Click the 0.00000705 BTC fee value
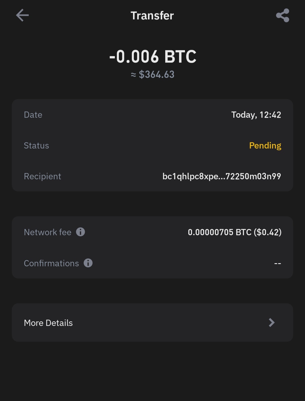 (234, 232)
